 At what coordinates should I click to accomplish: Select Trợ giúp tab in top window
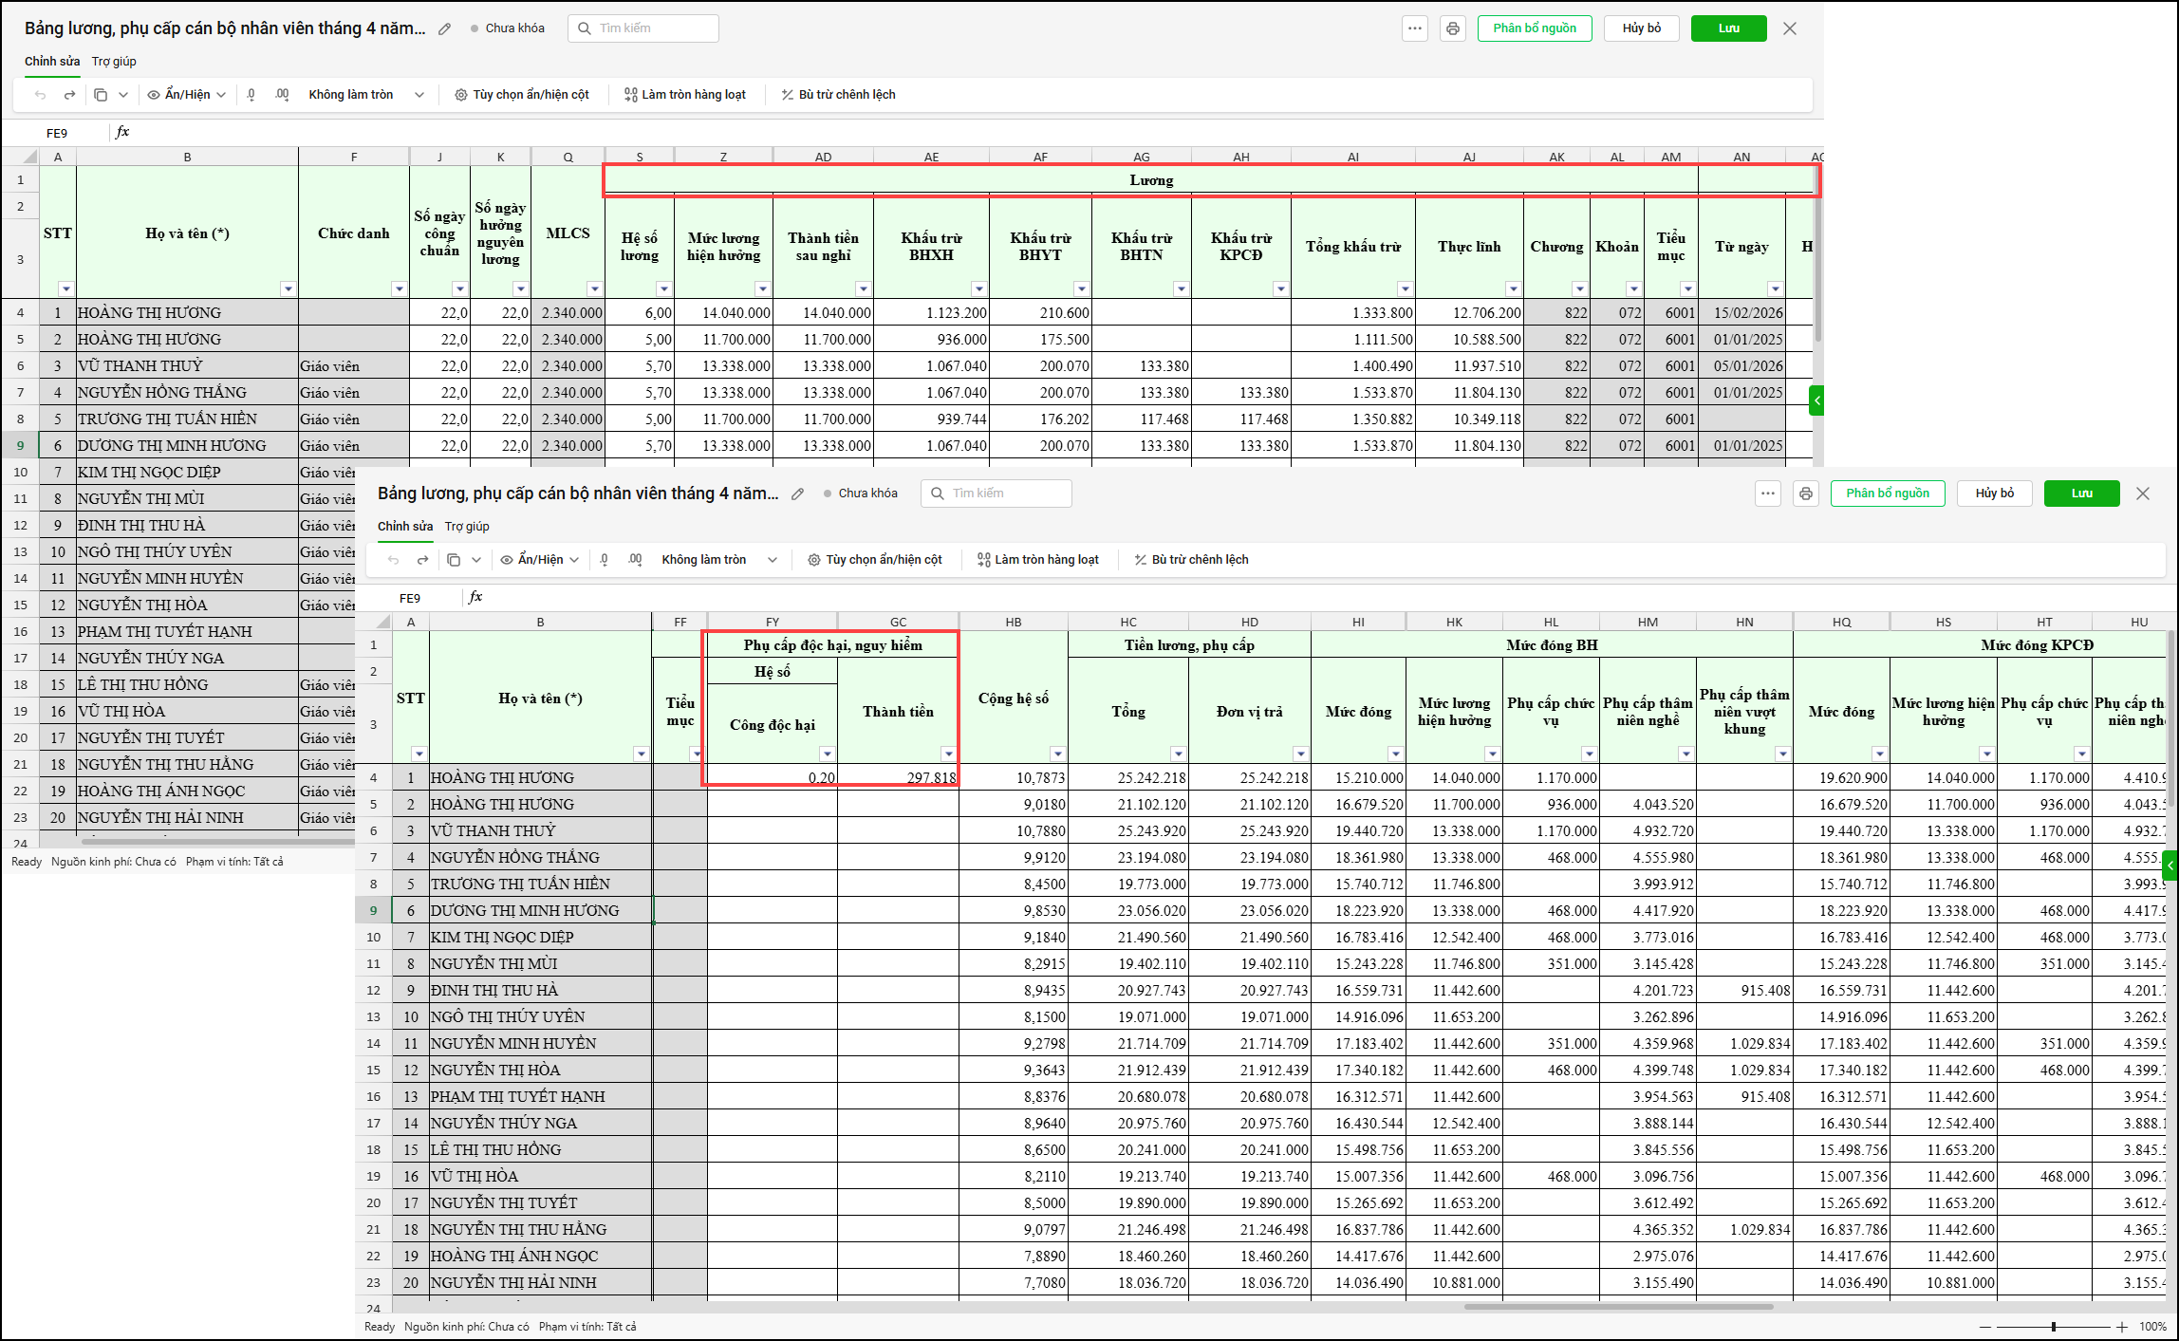(x=114, y=62)
